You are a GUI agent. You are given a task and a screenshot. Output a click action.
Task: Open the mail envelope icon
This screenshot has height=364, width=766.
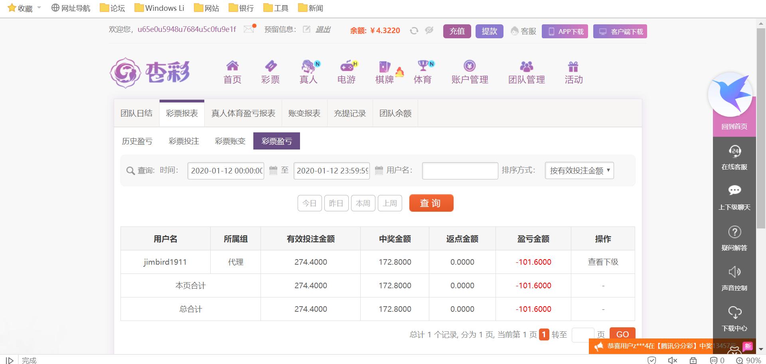click(x=249, y=29)
